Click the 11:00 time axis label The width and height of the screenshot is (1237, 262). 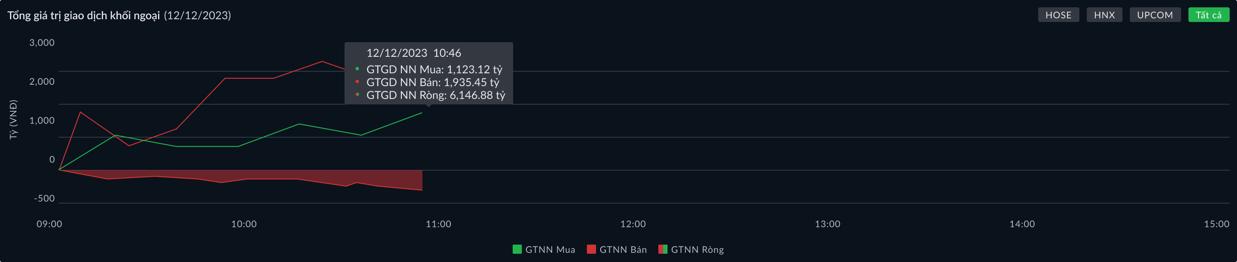tap(438, 224)
